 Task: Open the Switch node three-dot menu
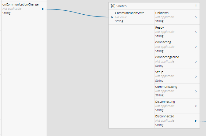[196, 6]
